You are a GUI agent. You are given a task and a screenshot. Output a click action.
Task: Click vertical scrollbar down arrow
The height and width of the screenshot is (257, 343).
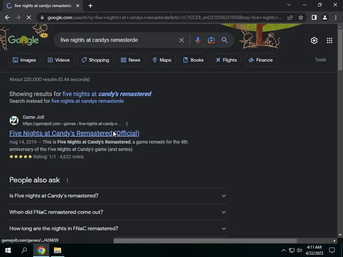(340, 235)
